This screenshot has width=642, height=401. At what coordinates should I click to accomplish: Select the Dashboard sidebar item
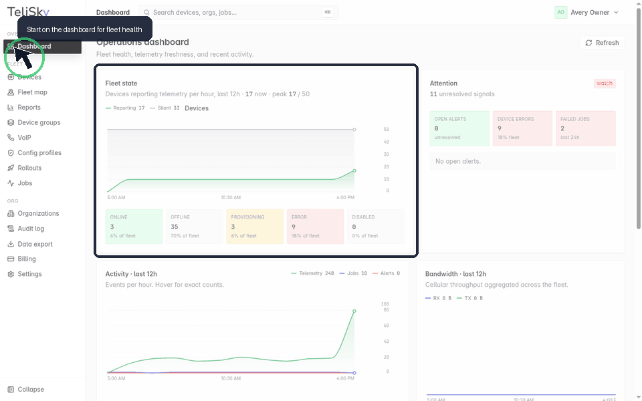point(43,47)
